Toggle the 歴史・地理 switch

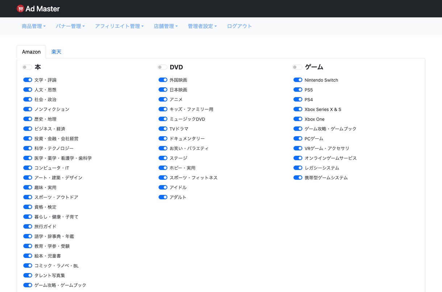28,119
